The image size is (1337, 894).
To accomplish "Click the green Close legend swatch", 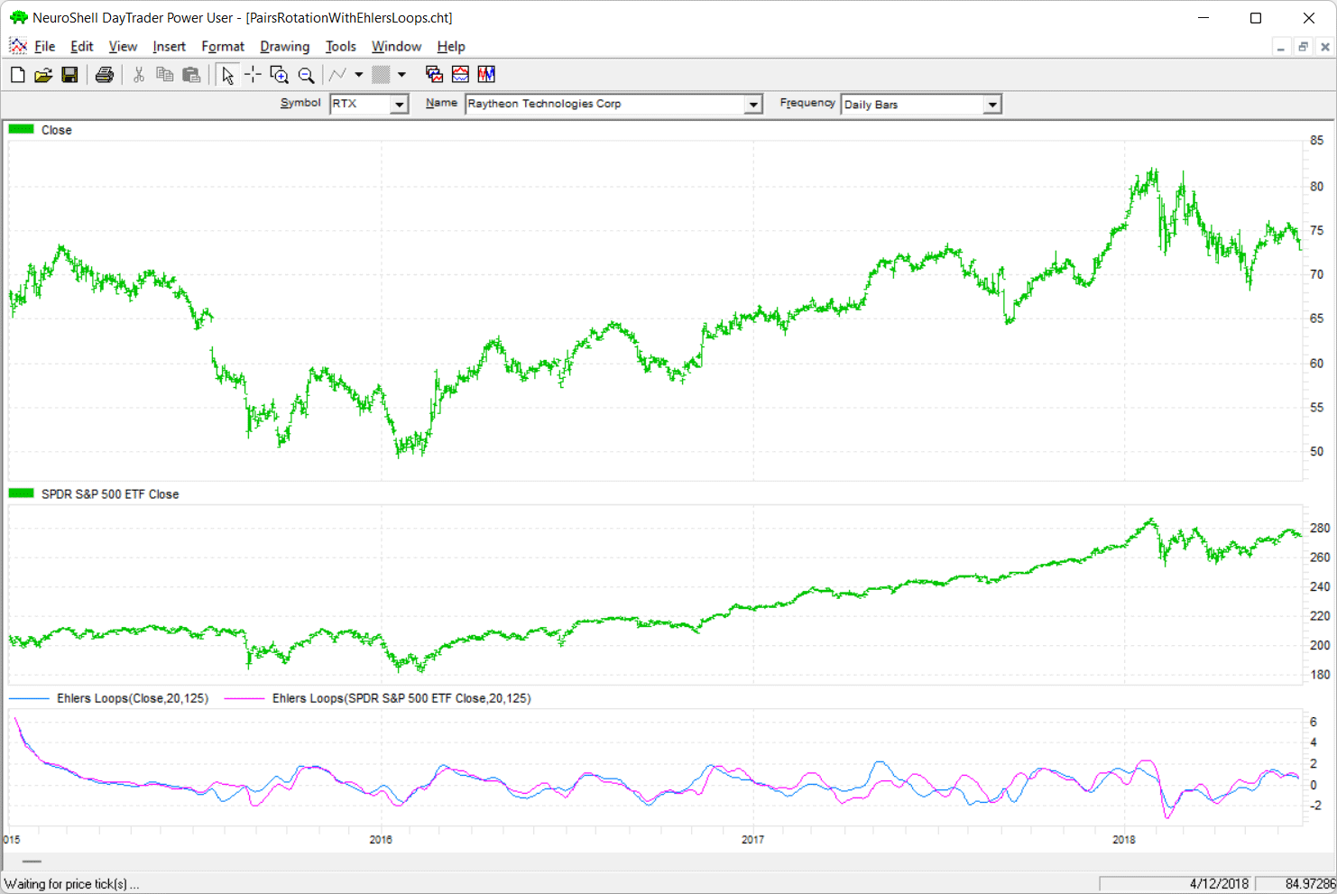I will [x=21, y=129].
